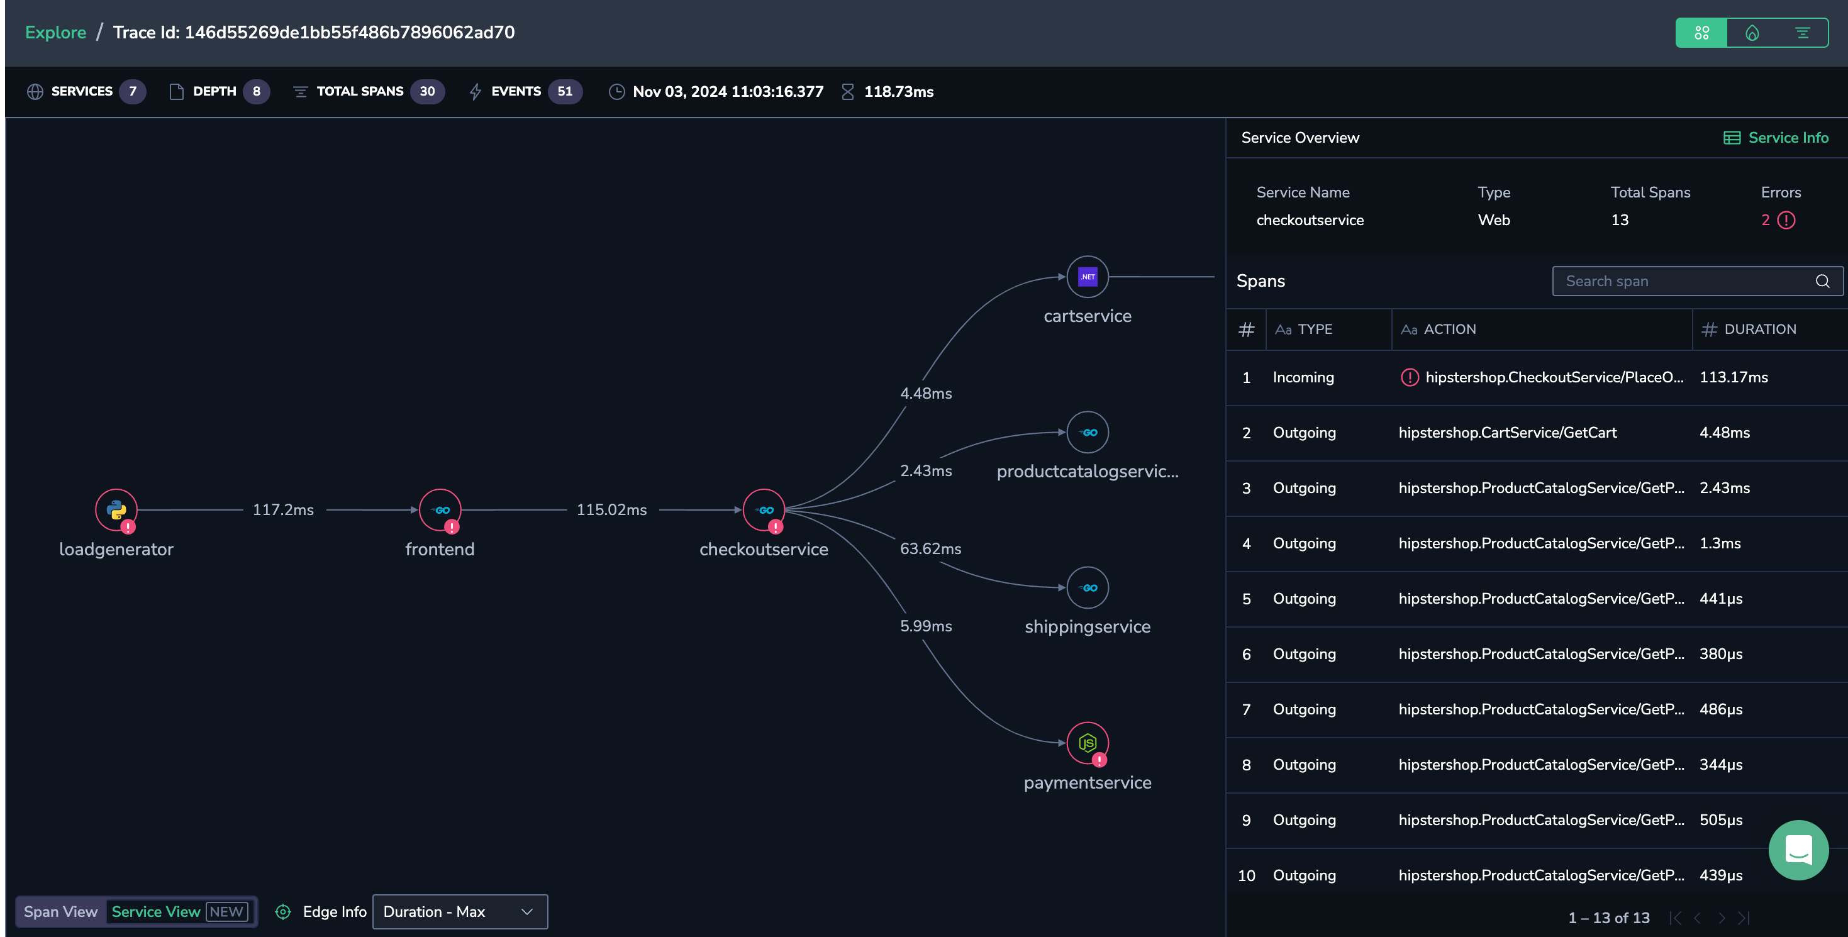The image size is (1848, 937).
Task: Select the cartservice .NET node
Action: pos(1088,276)
